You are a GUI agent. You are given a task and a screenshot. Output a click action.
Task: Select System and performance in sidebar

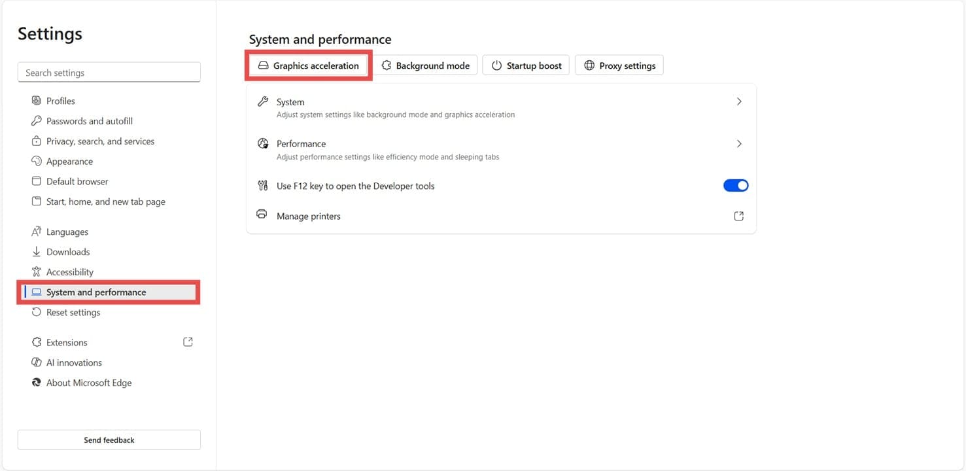tap(109, 292)
